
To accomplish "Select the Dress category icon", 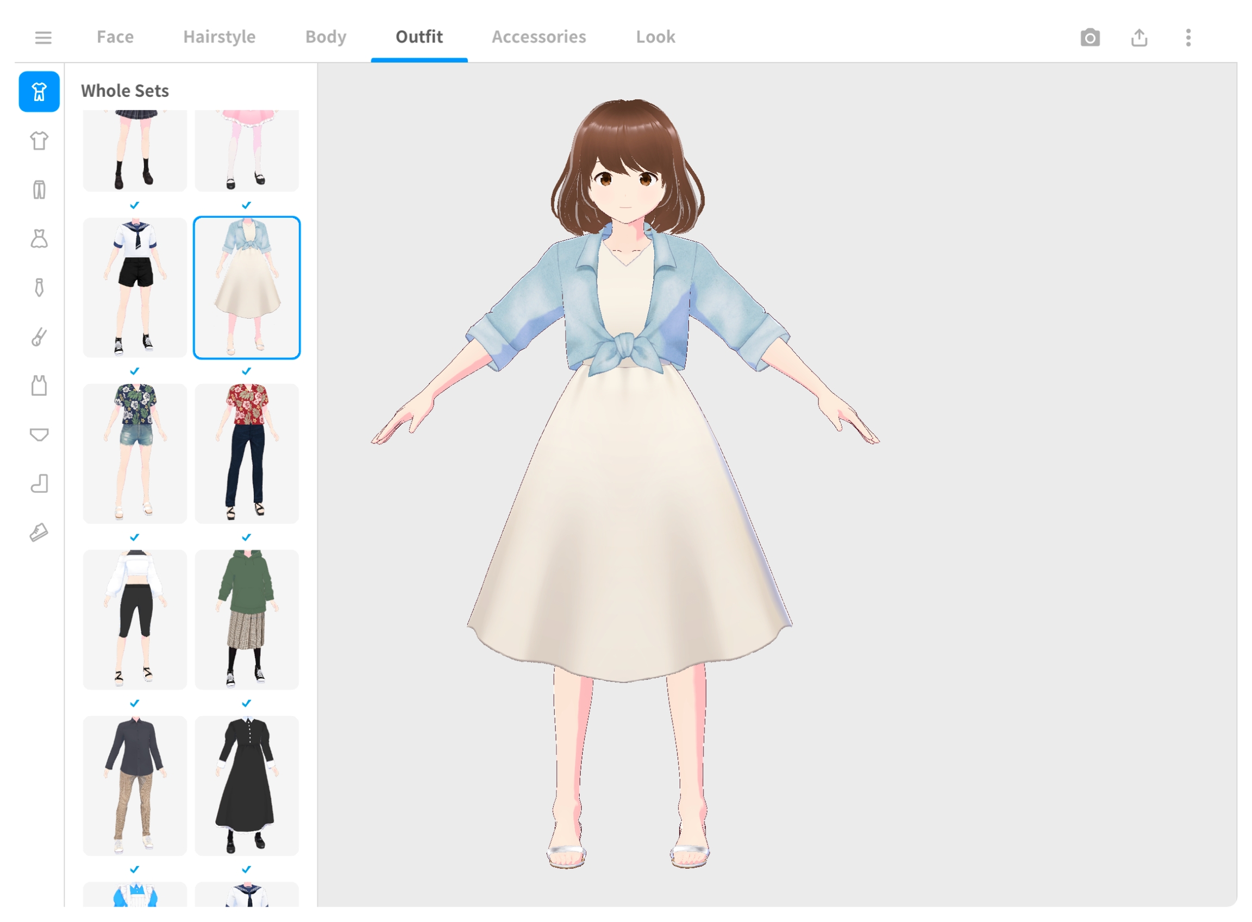I will coord(39,239).
